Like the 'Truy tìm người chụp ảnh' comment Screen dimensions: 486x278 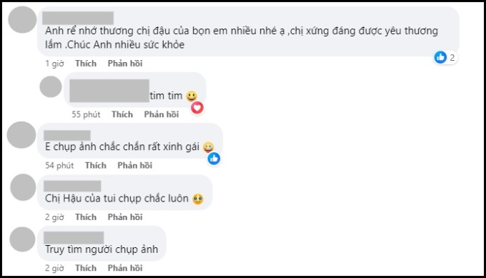[86, 268]
